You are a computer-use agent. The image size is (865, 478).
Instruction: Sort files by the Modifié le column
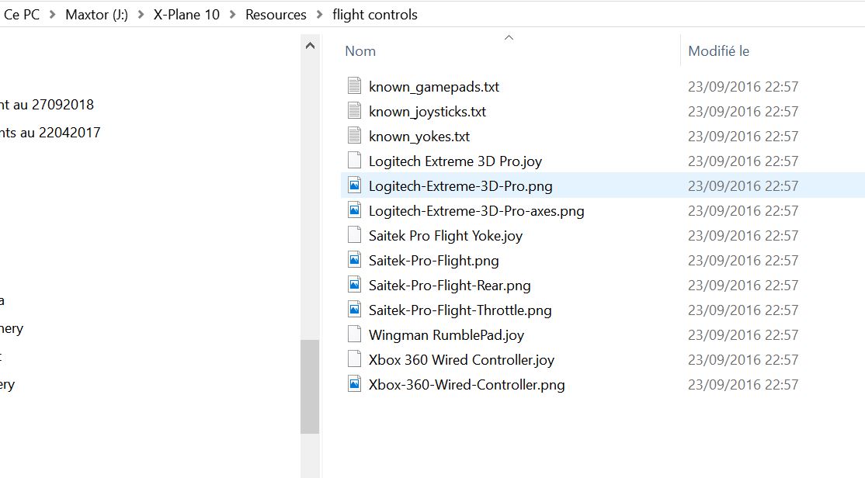(718, 50)
